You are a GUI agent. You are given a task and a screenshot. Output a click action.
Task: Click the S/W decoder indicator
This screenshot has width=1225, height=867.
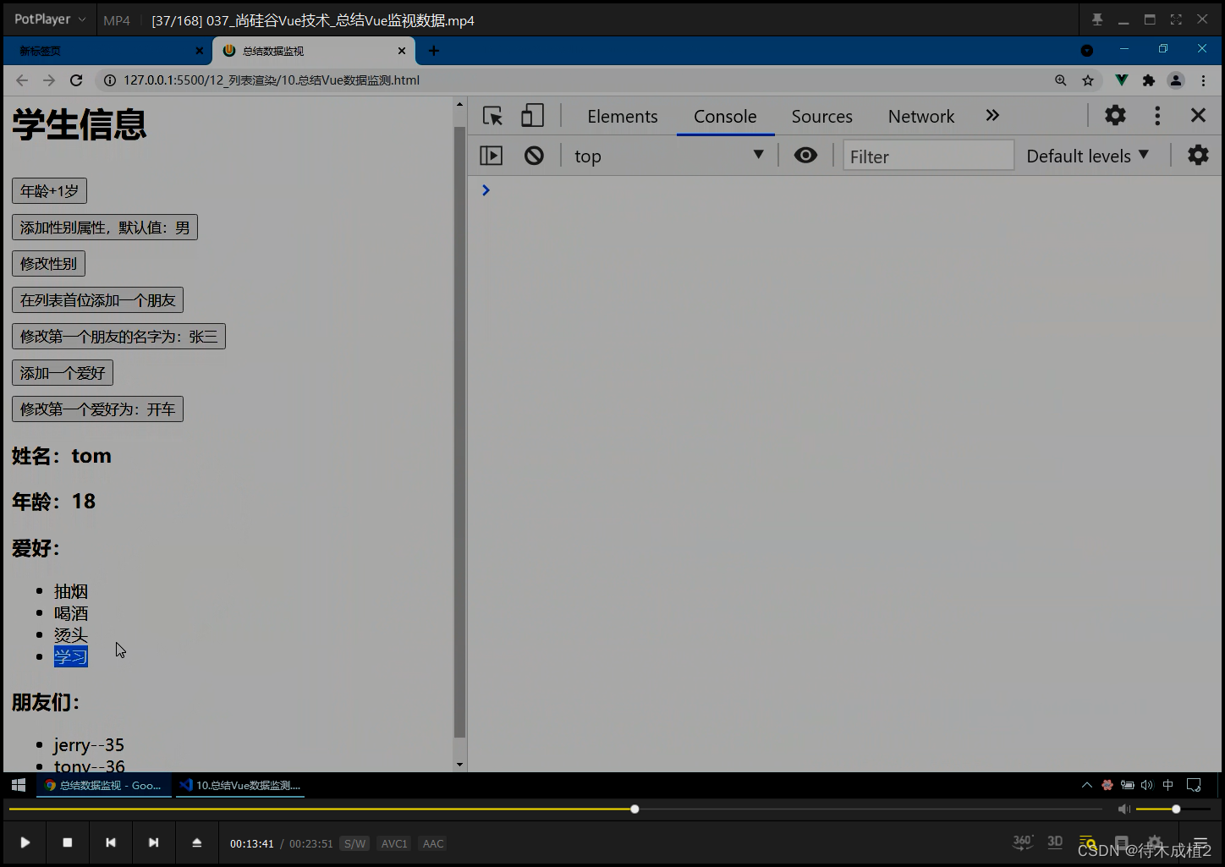[354, 843]
